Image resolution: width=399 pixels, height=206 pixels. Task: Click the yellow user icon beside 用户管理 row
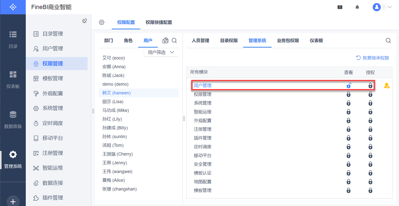coord(387,86)
